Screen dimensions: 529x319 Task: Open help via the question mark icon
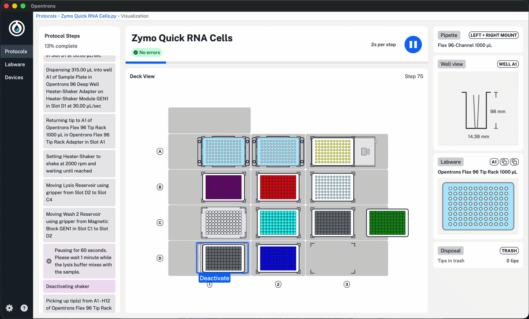pyautogui.click(x=24, y=308)
